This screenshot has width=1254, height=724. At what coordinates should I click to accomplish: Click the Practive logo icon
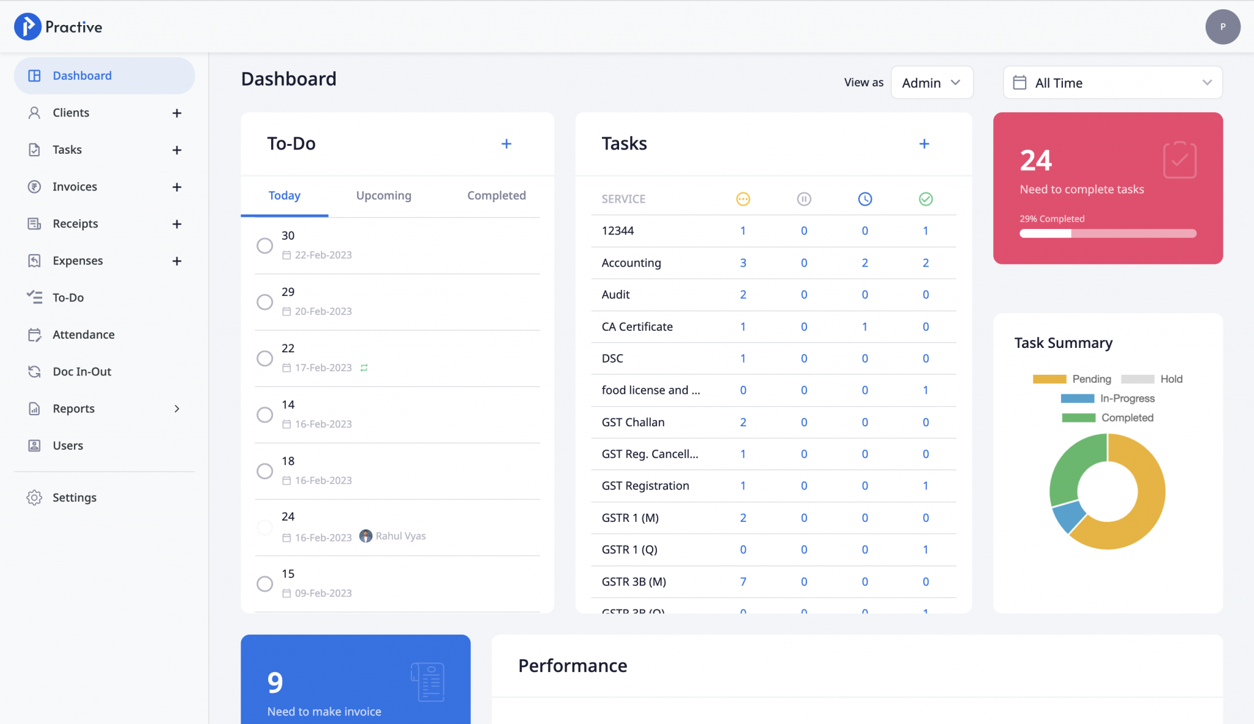pyautogui.click(x=28, y=27)
